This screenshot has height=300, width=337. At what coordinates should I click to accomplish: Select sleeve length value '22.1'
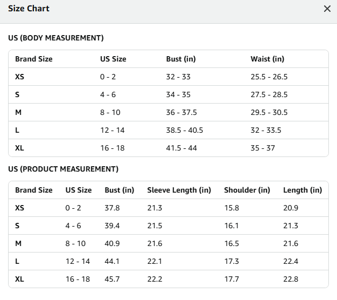tap(155, 261)
